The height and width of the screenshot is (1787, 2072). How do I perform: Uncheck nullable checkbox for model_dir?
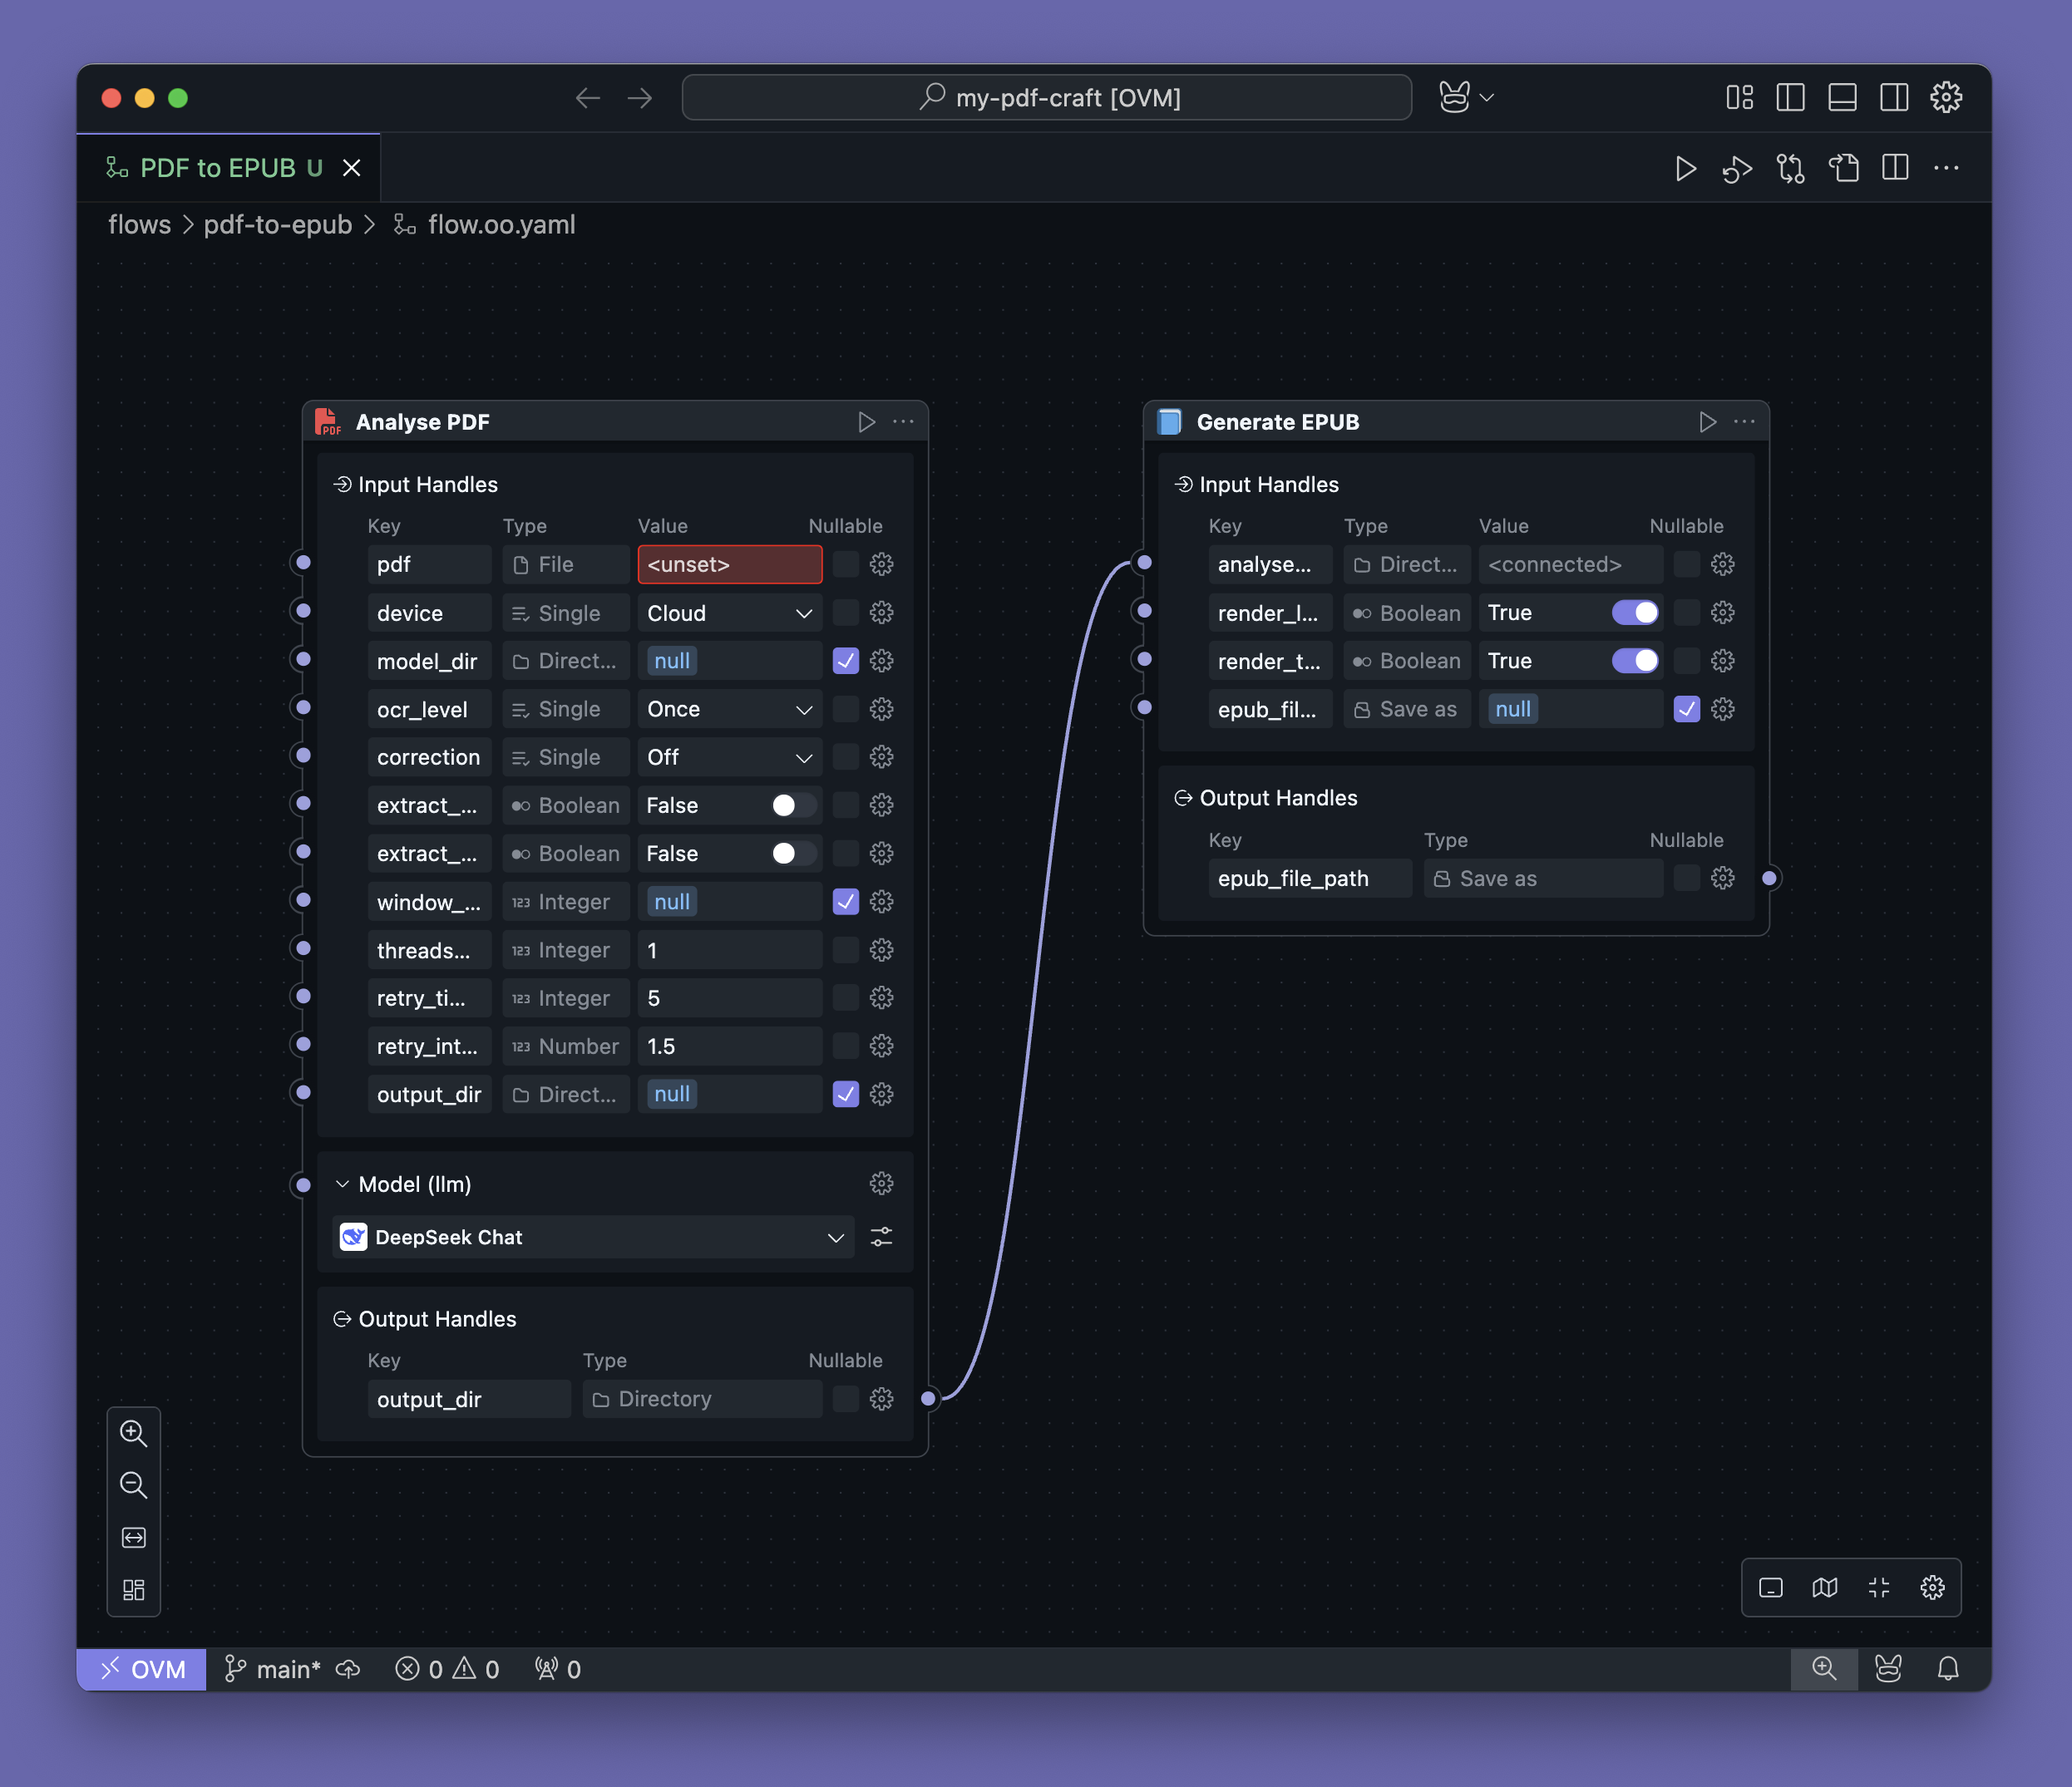click(x=845, y=661)
